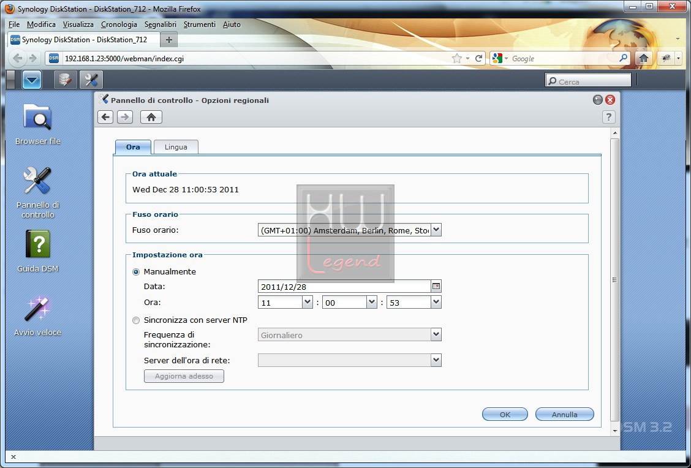Open the DSM main menu dropdown button
691x468 pixels.
pos(32,80)
